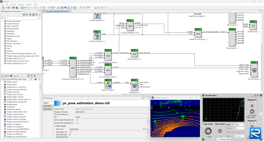Click the zoom in magnifier icon

81,8
